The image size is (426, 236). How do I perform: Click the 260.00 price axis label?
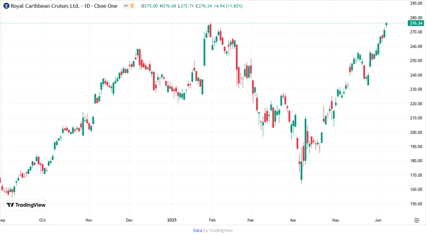416,46
